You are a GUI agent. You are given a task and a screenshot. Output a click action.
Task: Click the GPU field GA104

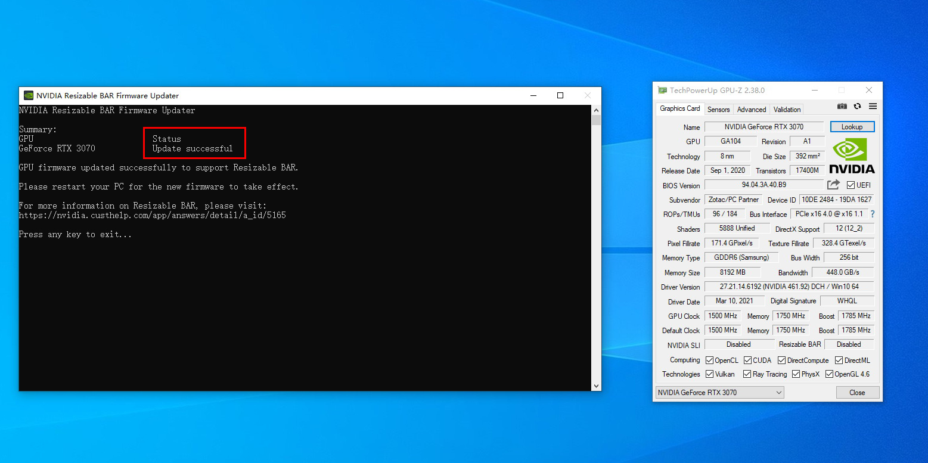tap(731, 141)
